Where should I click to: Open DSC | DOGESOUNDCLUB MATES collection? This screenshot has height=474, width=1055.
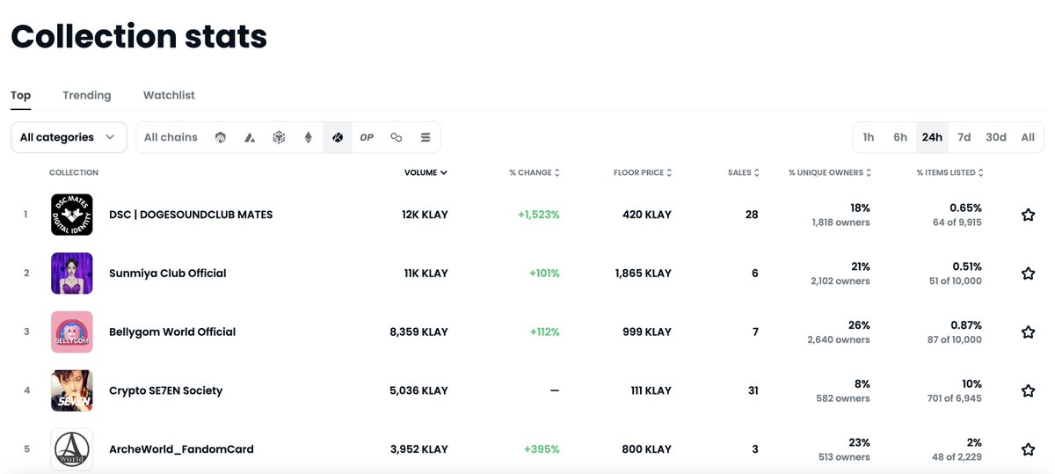[191, 215]
